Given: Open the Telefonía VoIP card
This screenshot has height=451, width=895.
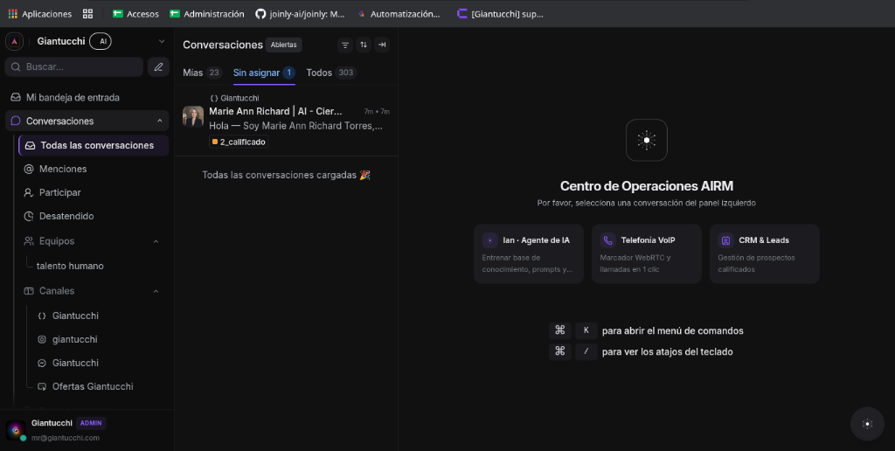Looking at the screenshot, I should point(647,254).
